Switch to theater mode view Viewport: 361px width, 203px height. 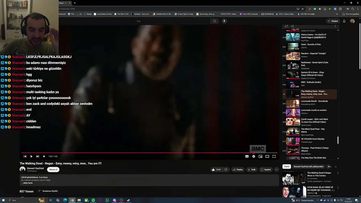click(267, 156)
